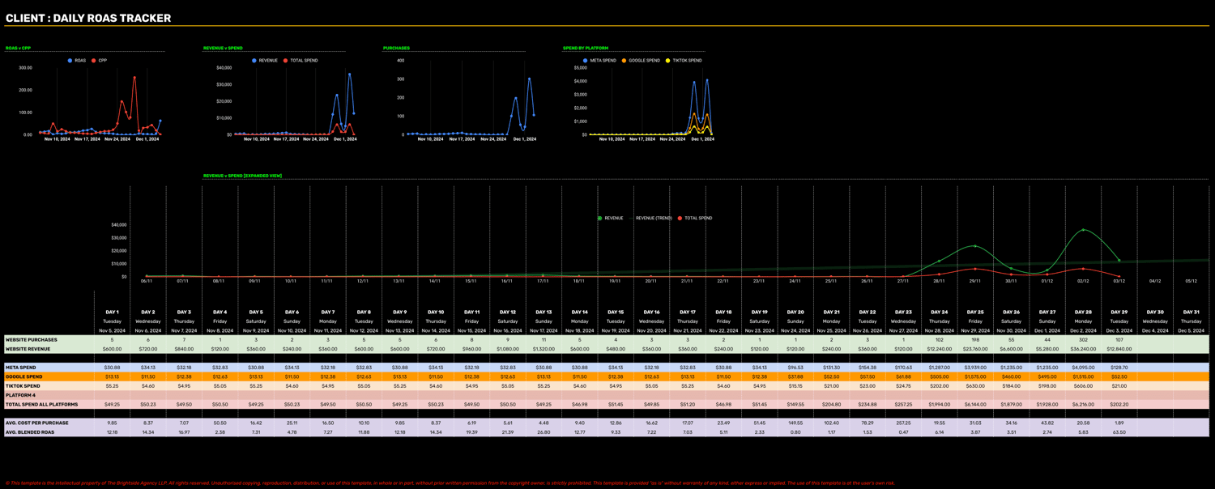Screen dimensions: 1215x489
Task: Select the META SPEND legend entry
Action: click(x=600, y=61)
